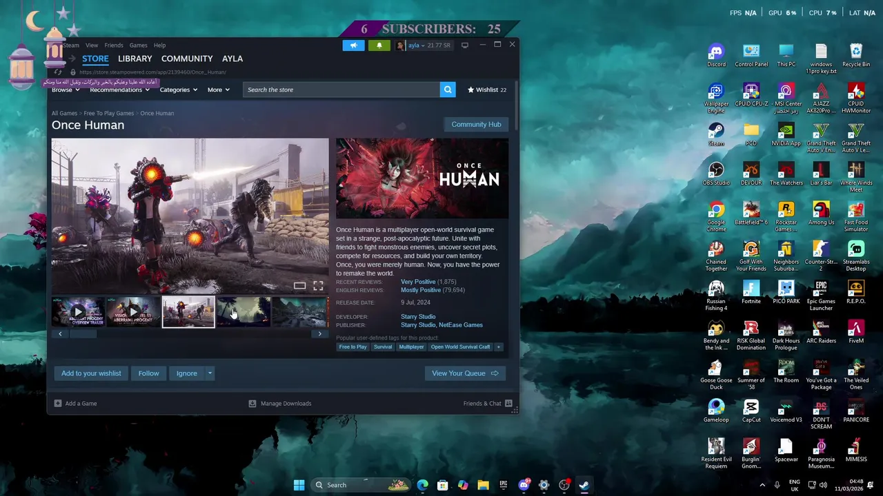This screenshot has width=883, height=496.
Task: Expand the Browse store dropdown
Action: (x=66, y=90)
